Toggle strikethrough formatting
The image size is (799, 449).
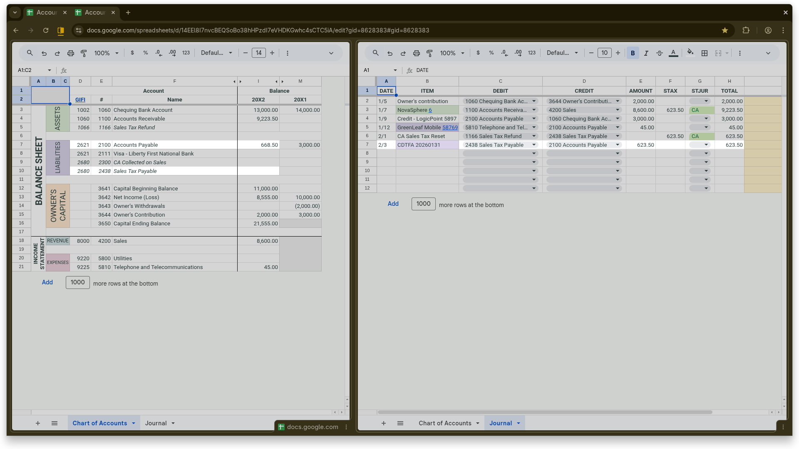(x=659, y=53)
